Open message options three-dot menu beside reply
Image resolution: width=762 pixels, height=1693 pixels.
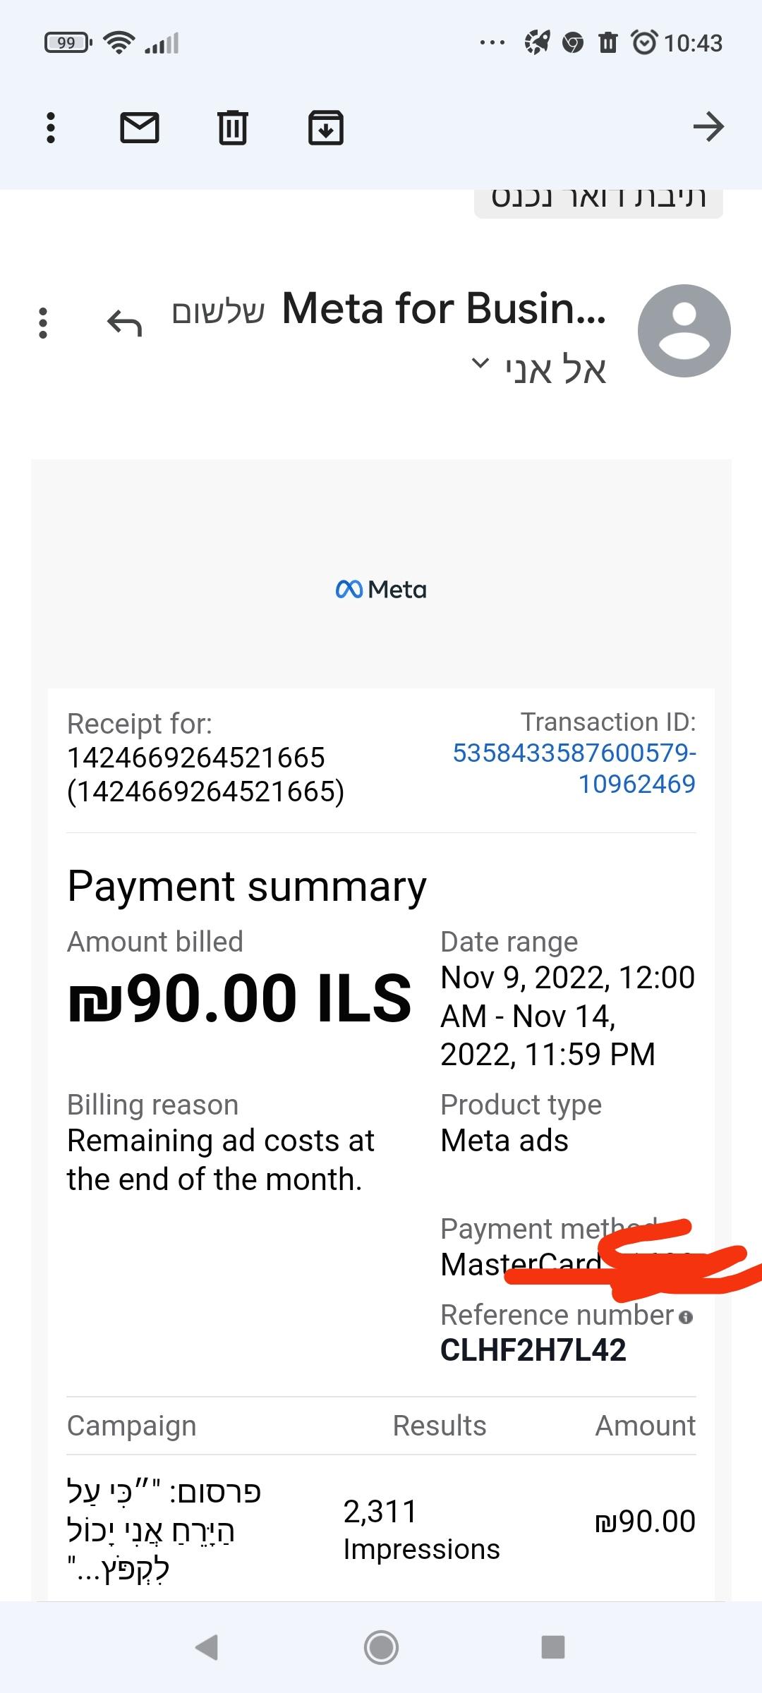coord(43,323)
